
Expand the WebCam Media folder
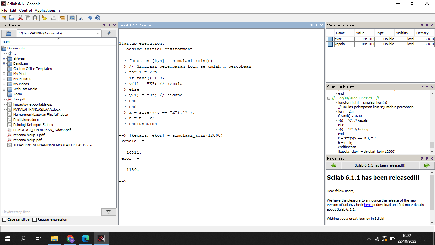coord(4,89)
